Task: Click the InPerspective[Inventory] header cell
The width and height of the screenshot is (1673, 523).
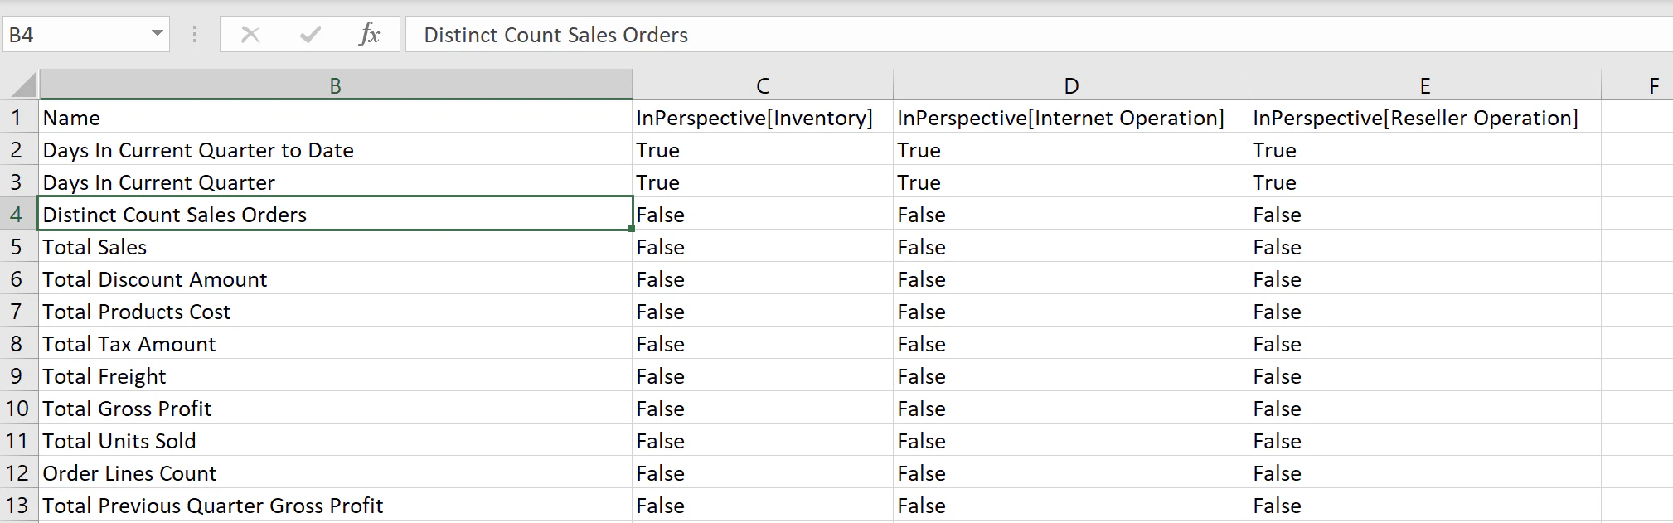Action: coord(763,118)
